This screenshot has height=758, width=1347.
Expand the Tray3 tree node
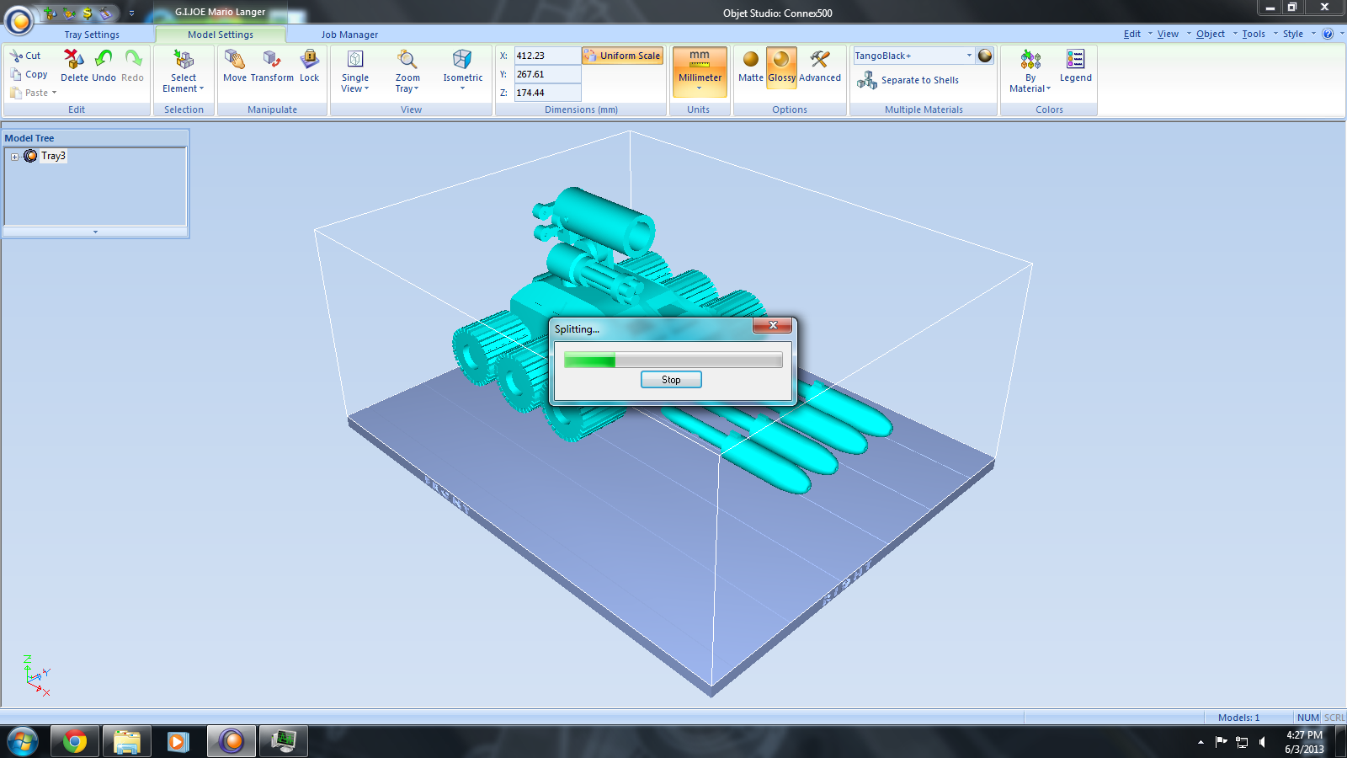click(x=14, y=157)
